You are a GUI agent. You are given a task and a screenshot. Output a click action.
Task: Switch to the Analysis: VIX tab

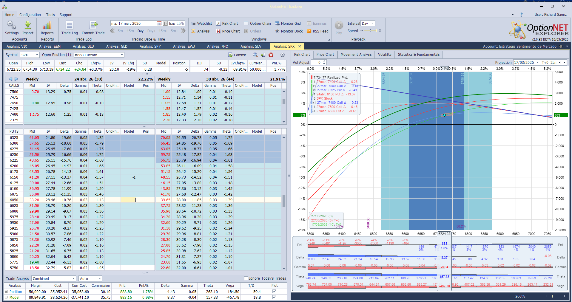tap(17, 47)
